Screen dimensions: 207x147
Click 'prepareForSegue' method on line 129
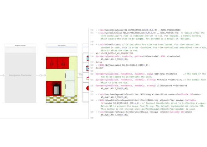tap(115, 112)
